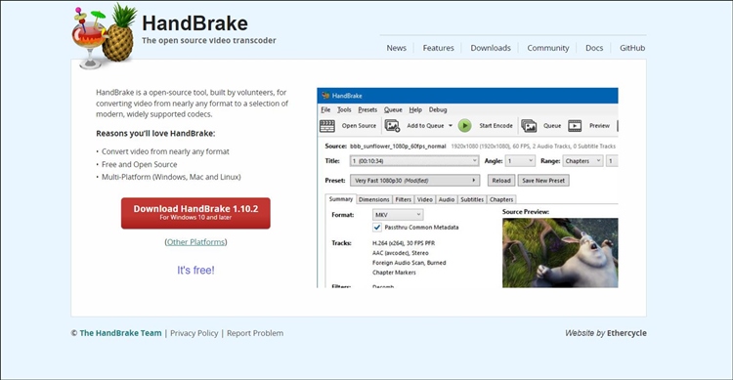Switch to the Dimensions tab

[374, 199]
